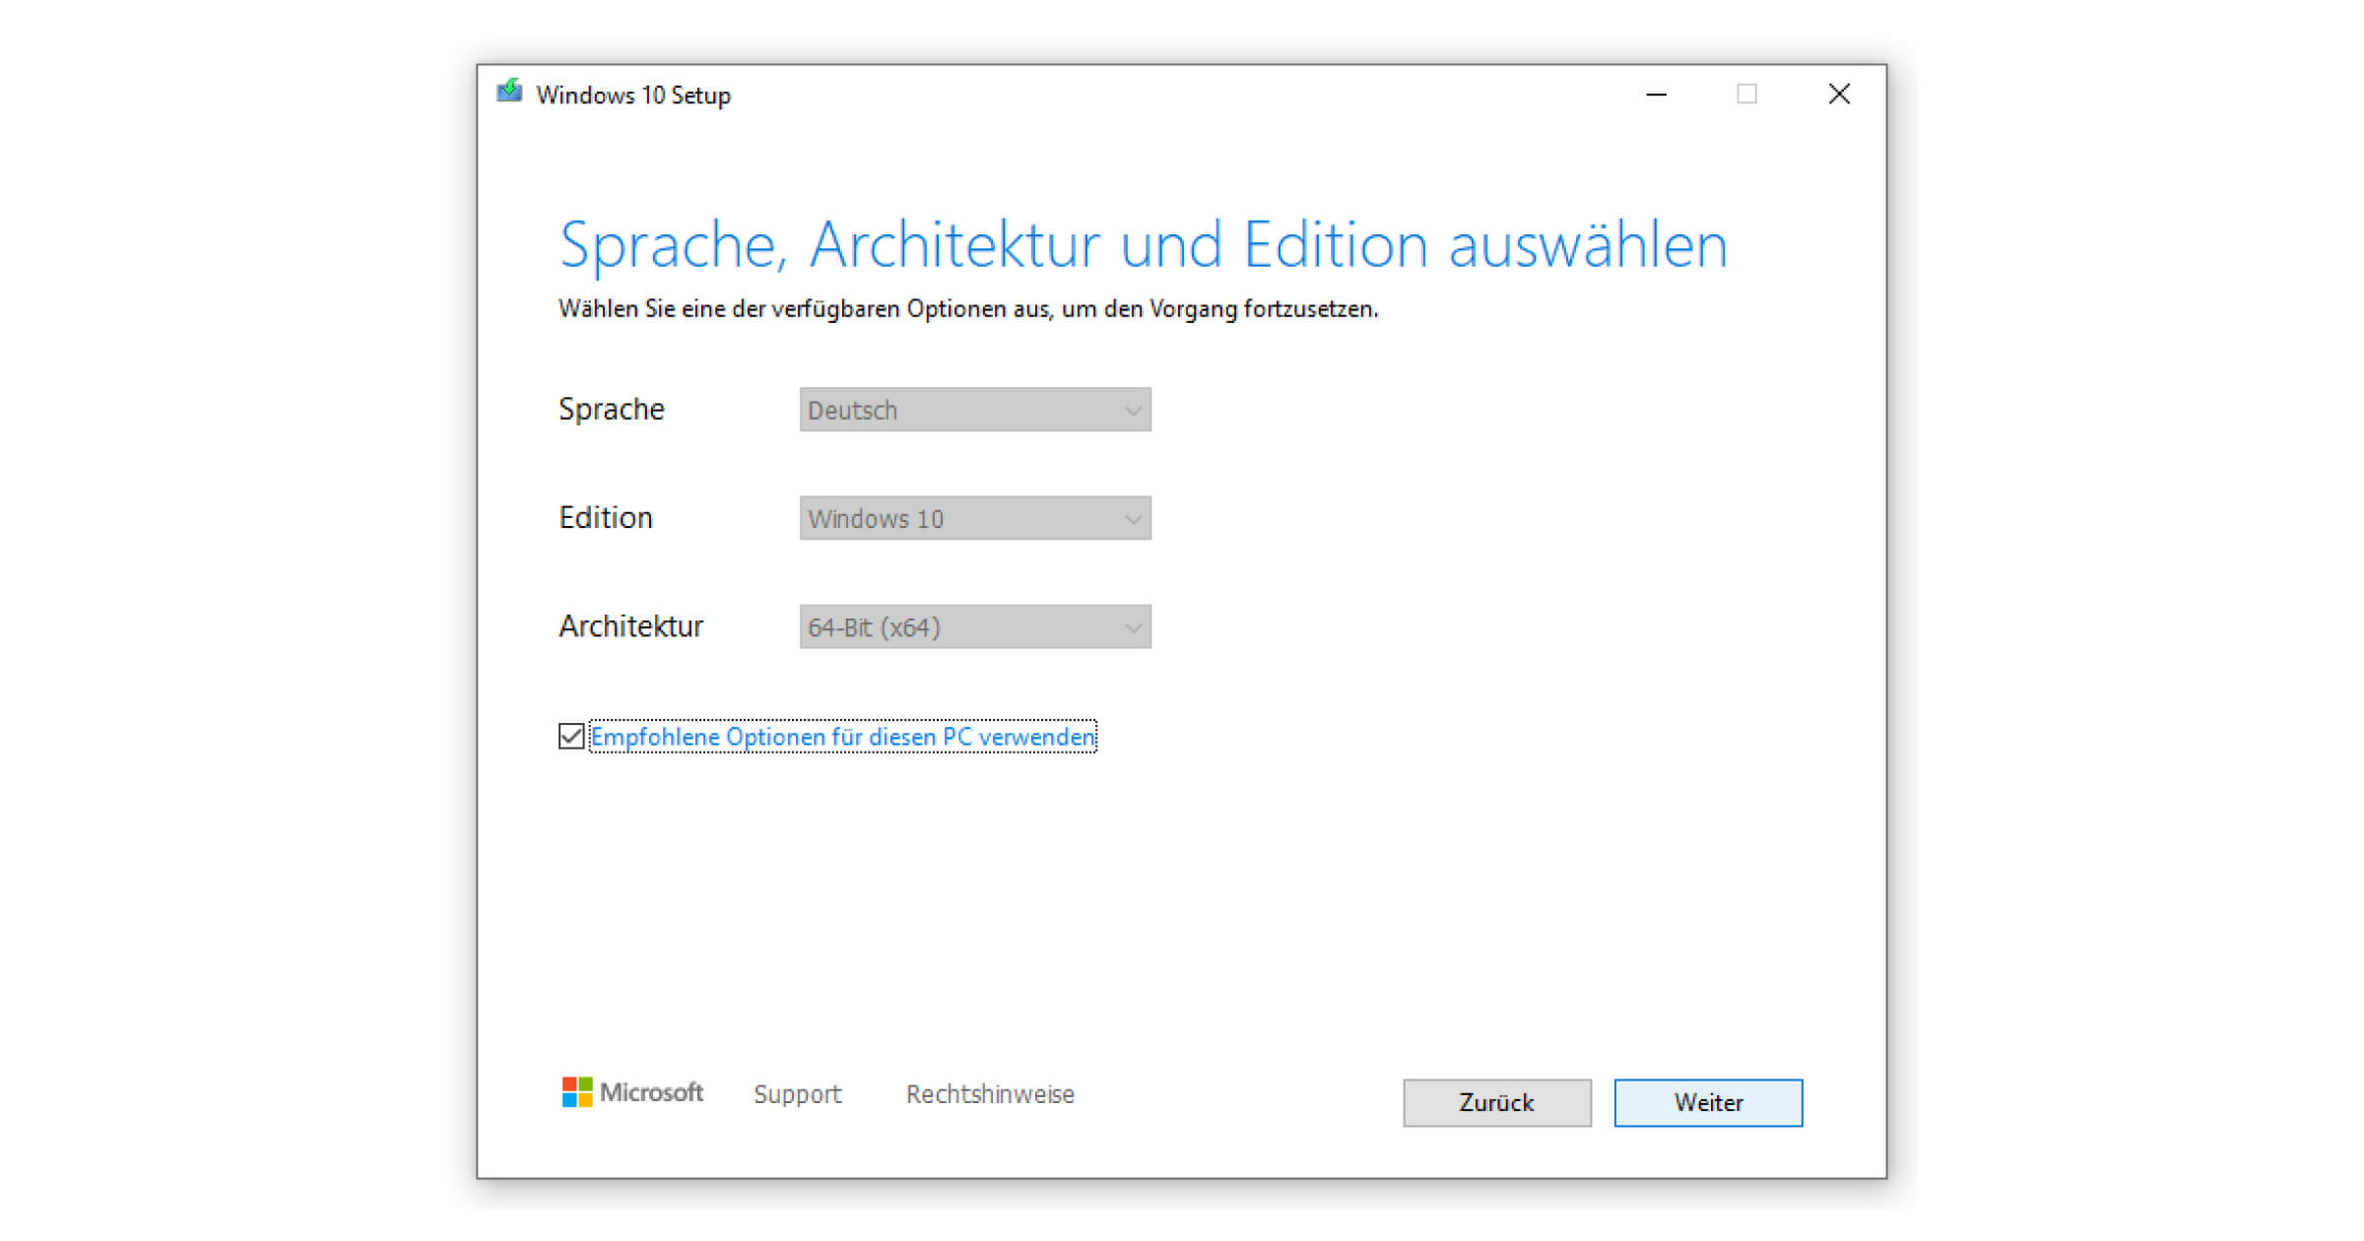Click the 'Empfohlene Optionen für diesen PC verwenden' label

pos(842,737)
